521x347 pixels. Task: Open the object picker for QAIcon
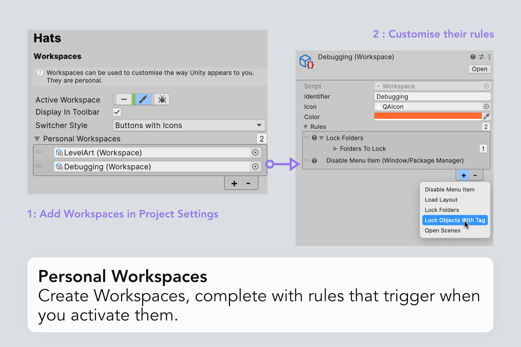pos(486,107)
